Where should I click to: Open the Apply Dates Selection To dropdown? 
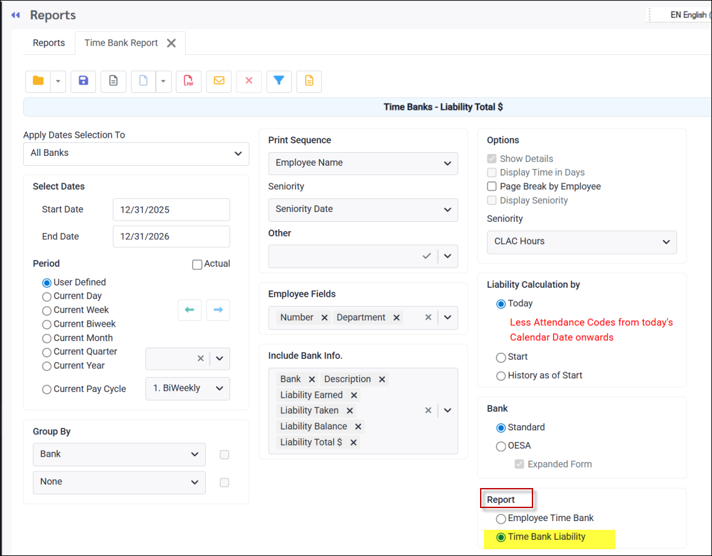tap(136, 153)
